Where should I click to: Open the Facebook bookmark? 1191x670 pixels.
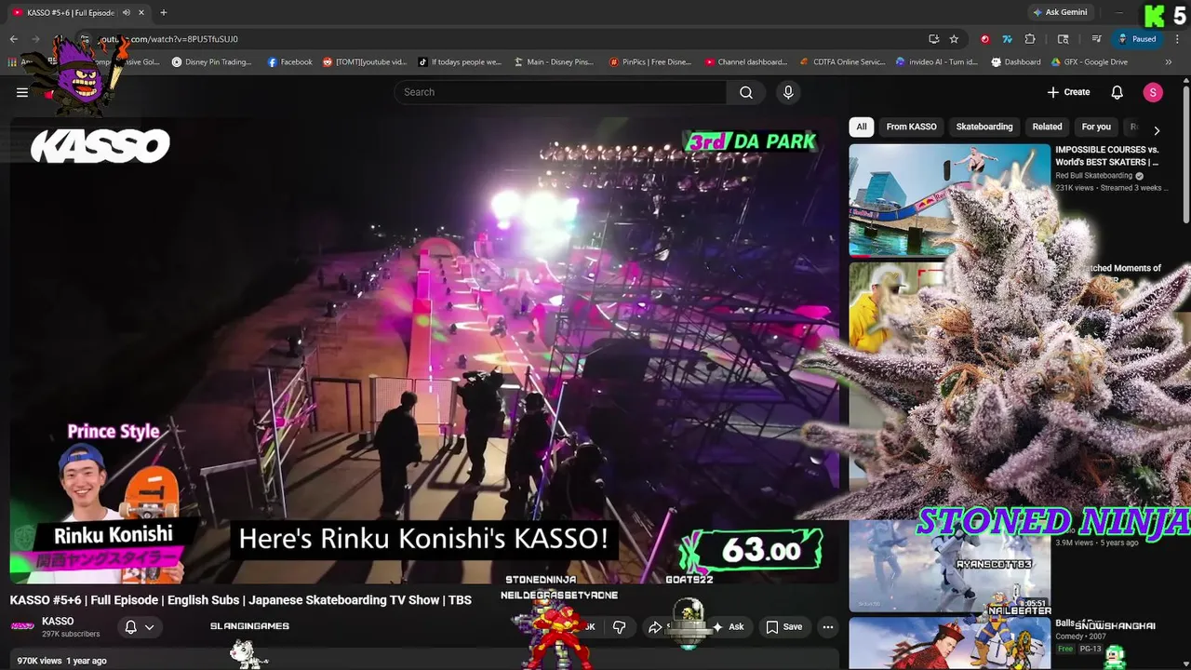289,62
